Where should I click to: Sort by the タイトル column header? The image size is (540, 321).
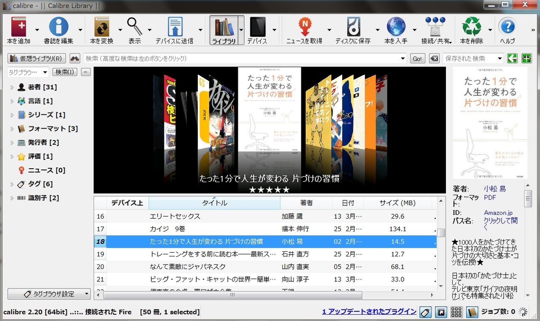point(214,203)
